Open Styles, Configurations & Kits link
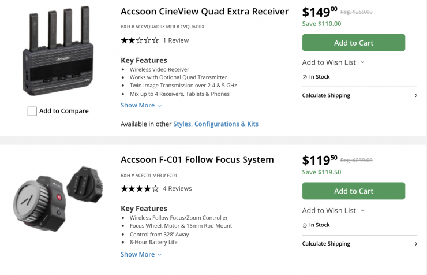427x275 pixels. (x=216, y=124)
